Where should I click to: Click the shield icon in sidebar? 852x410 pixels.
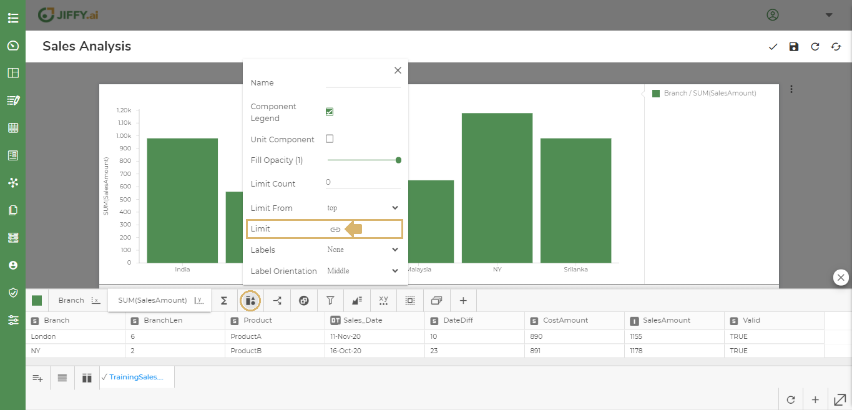click(x=13, y=293)
